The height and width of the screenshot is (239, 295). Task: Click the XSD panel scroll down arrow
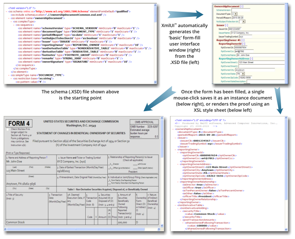(x=155, y=82)
